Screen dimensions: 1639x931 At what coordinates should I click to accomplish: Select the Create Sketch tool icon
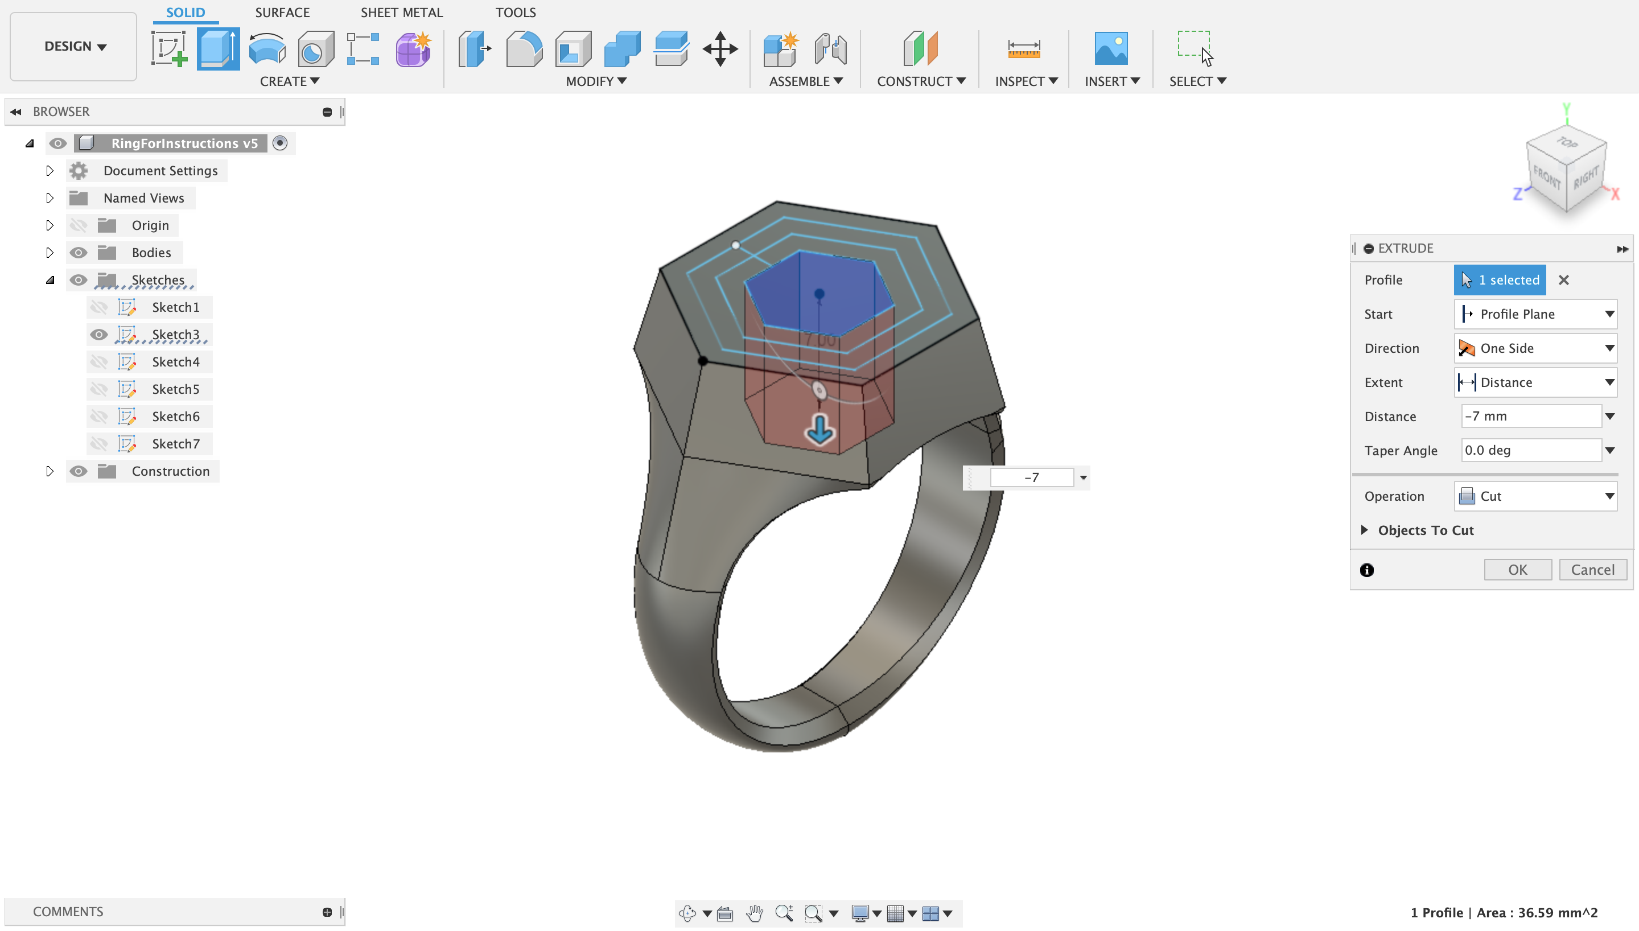coord(169,48)
